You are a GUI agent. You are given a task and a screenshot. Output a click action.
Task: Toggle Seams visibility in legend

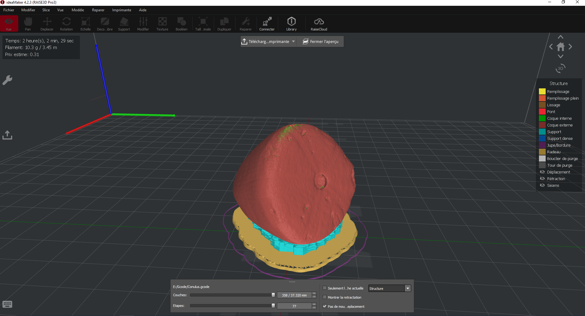pos(542,185)
